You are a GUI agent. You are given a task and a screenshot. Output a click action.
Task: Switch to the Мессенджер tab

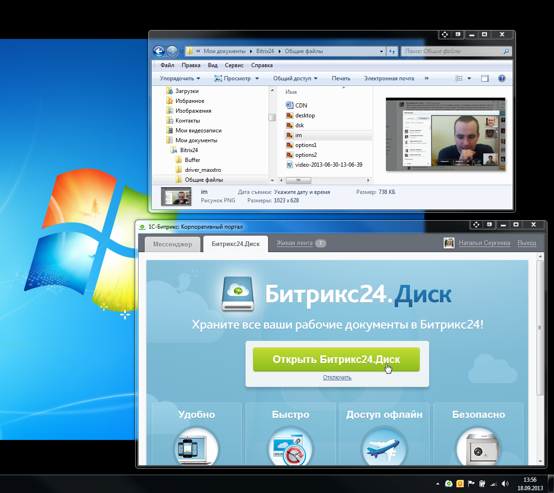coord(172,244)
